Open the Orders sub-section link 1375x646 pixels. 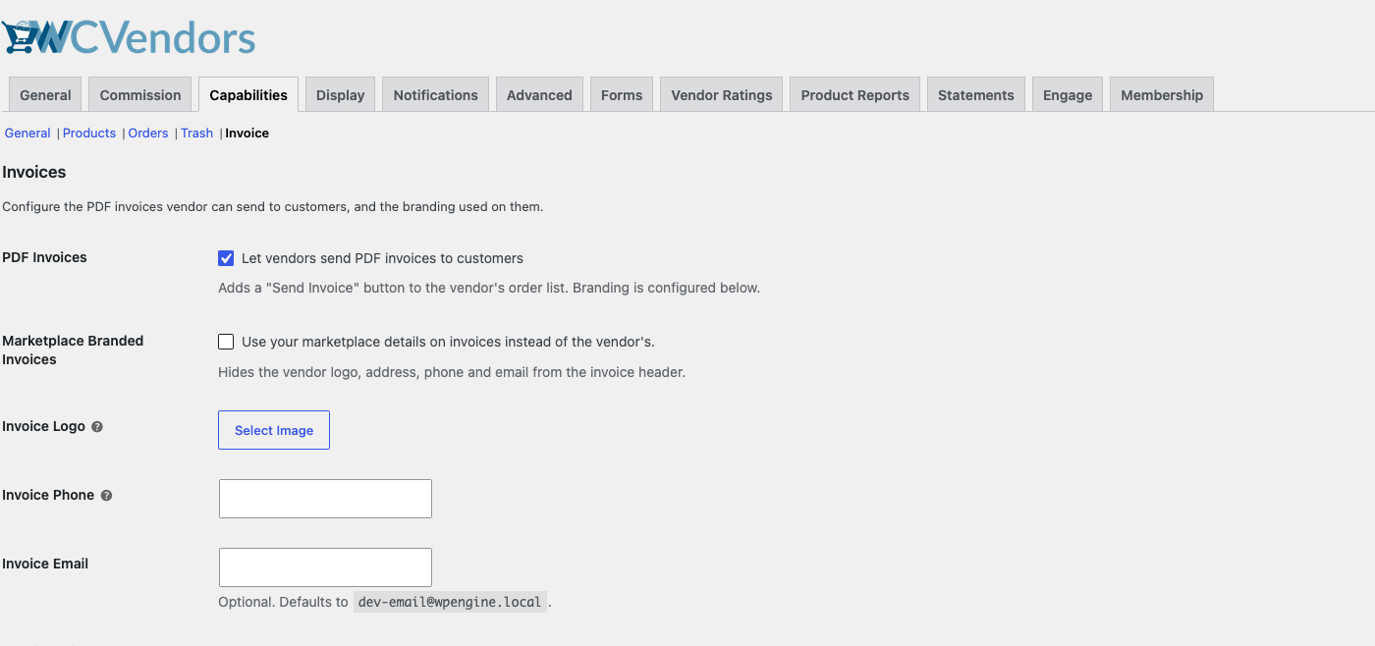click(148, 134)
